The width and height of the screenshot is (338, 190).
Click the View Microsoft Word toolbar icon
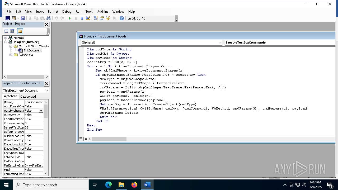[x=8, y=18]
